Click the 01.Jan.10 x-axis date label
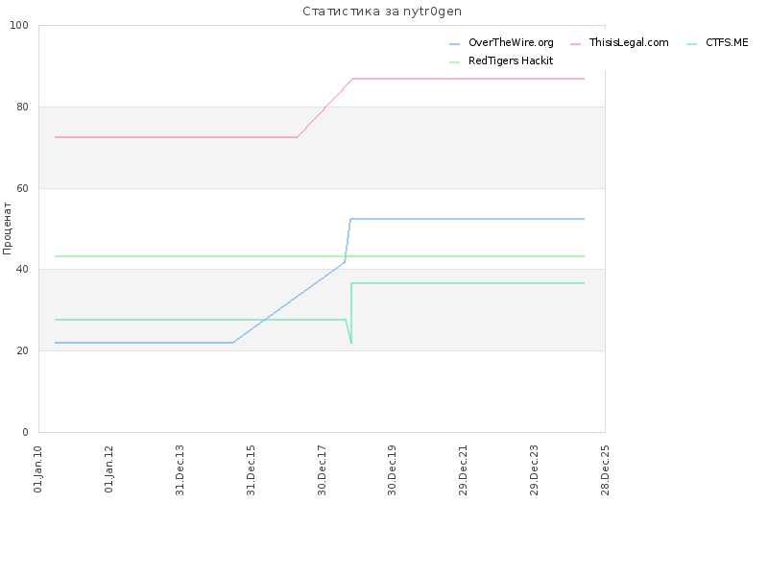The image size is (768, 576). click(x=38, y=468)
